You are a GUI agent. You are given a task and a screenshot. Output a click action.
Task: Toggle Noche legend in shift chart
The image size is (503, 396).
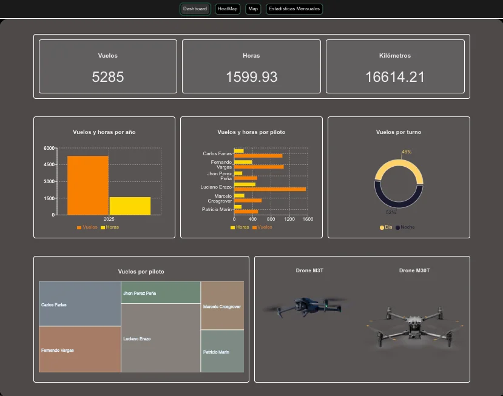(x=405, y=227)
